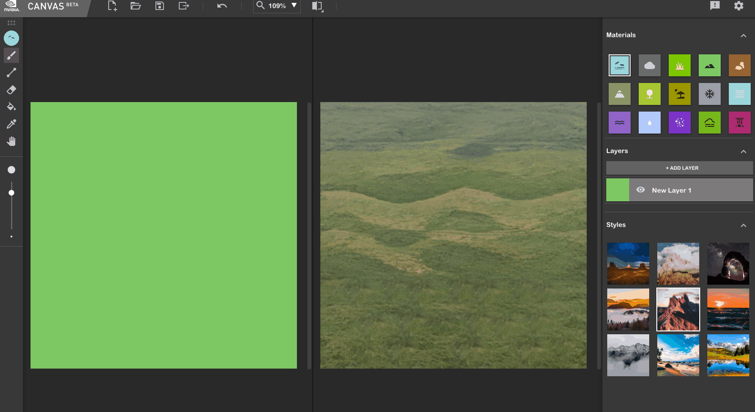The height and width of the screenshot is (412, 755).
Task: Select the Brush tool
Action: 11,55
